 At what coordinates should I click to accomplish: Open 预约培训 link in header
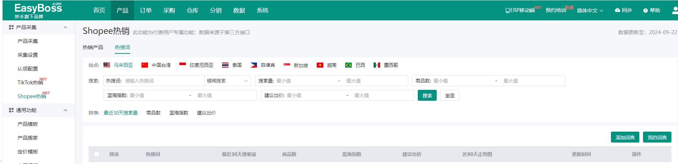[556, 10]
